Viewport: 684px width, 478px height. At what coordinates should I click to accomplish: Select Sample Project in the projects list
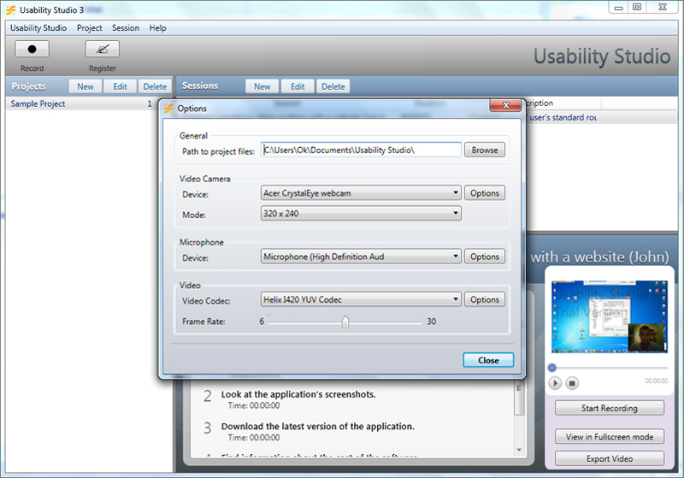click(81, 103)
